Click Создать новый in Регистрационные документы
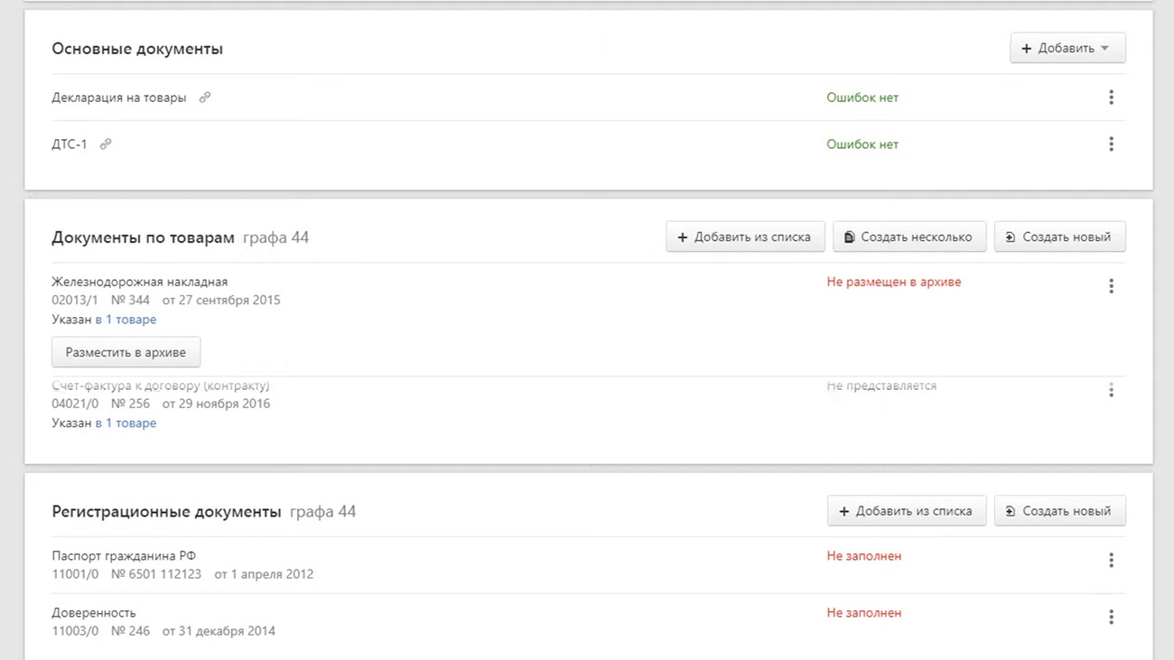This screenshot has height=660, width=1174. (1059, 511)
